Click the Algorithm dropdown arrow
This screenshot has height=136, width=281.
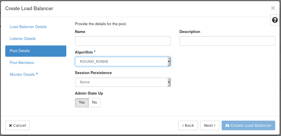pos(169,62)
